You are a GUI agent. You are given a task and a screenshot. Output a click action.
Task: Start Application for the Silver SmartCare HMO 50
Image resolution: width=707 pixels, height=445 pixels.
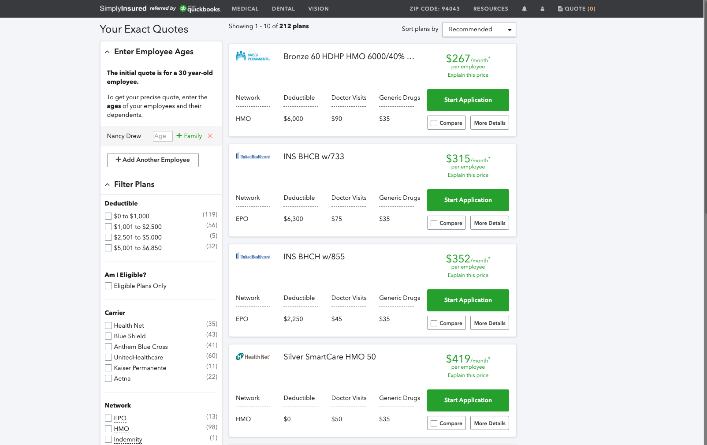pyautogui.click(x=468, y=400)
